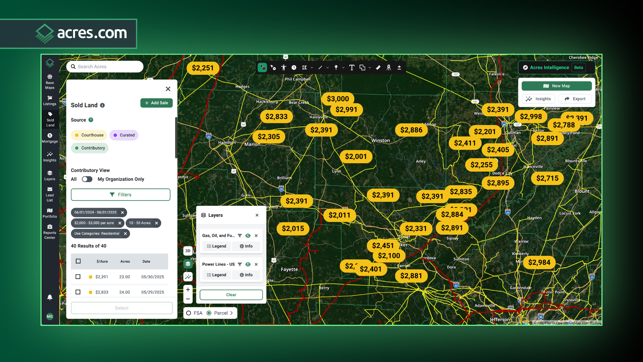Open Acres Intelligence Beta

click(x=557, y=67)
